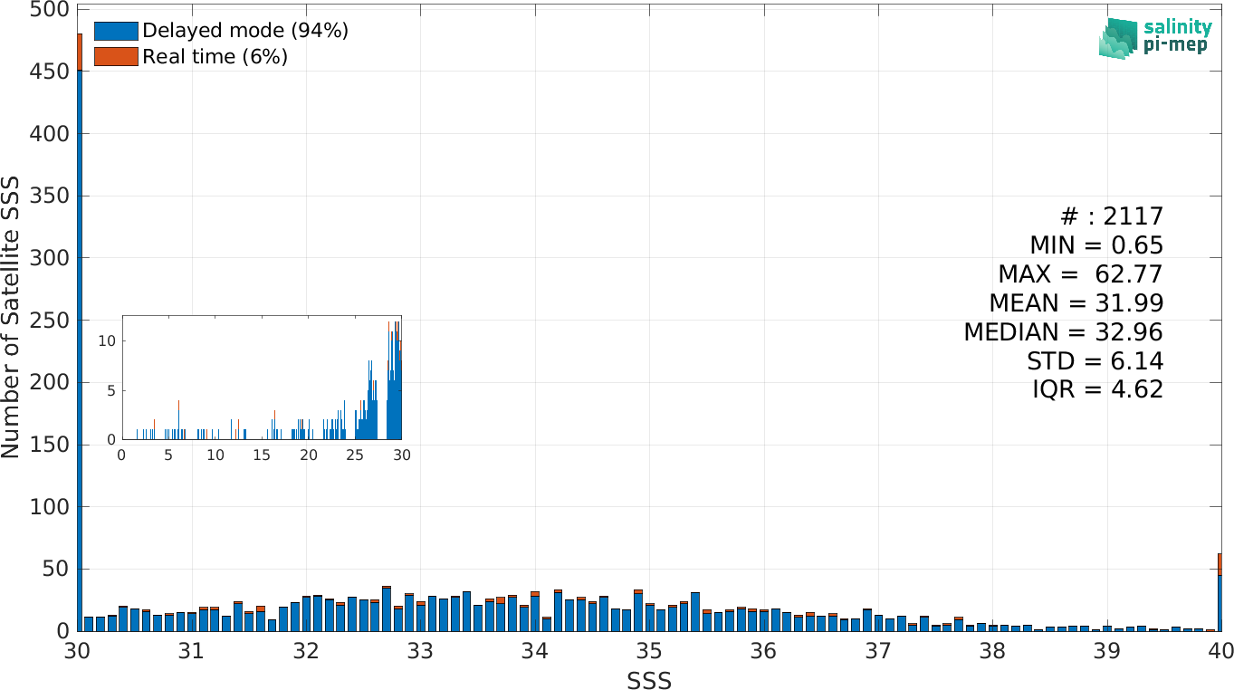Click the x-axis tick label 33

click(x=420, y=649)
